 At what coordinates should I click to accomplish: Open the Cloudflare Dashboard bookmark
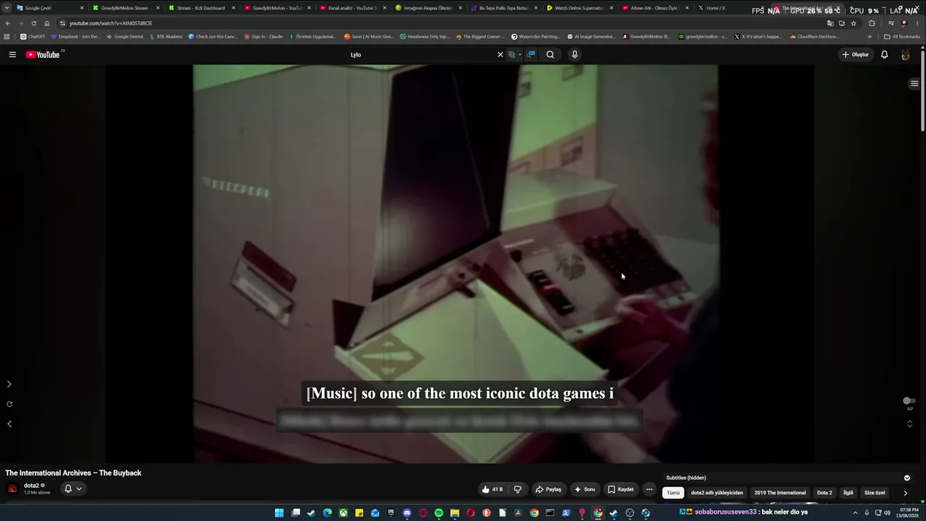coord(815,36)
